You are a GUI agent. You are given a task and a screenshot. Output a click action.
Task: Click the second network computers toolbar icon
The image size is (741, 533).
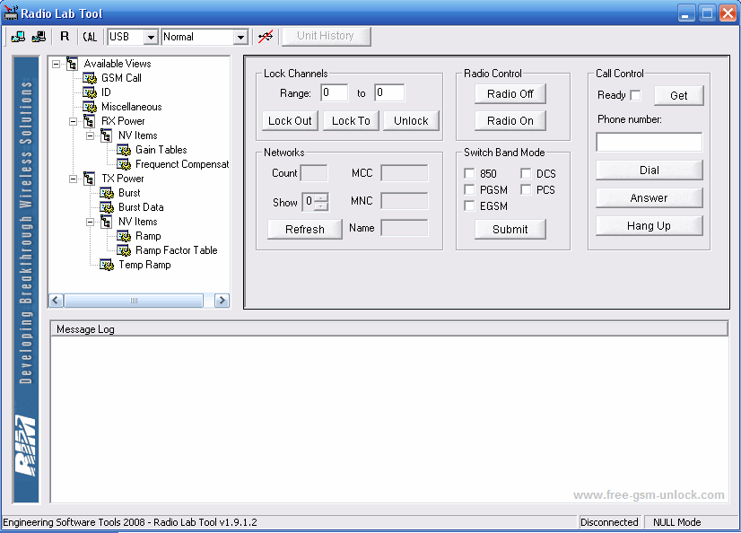click(39, 37)
